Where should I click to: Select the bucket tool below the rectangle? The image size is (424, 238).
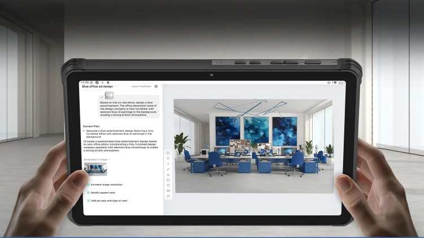click(168, 185)
